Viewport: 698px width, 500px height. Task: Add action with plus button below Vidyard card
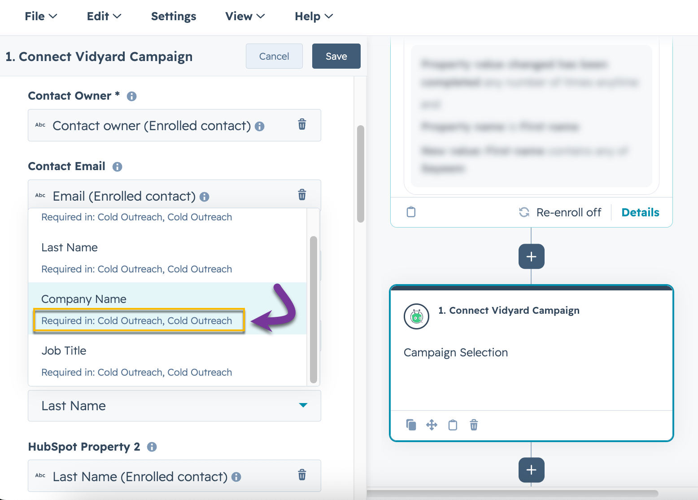(x=532, y=470)
